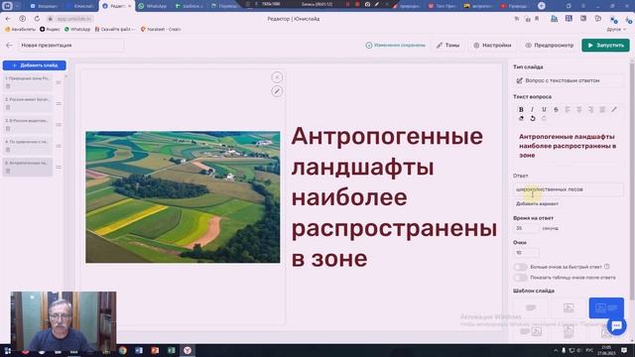Image resolution: width=635 pixels, height=357 pixels.
Task: Expand the Другое bookmarks folder
Action: [x=616, y=29]
